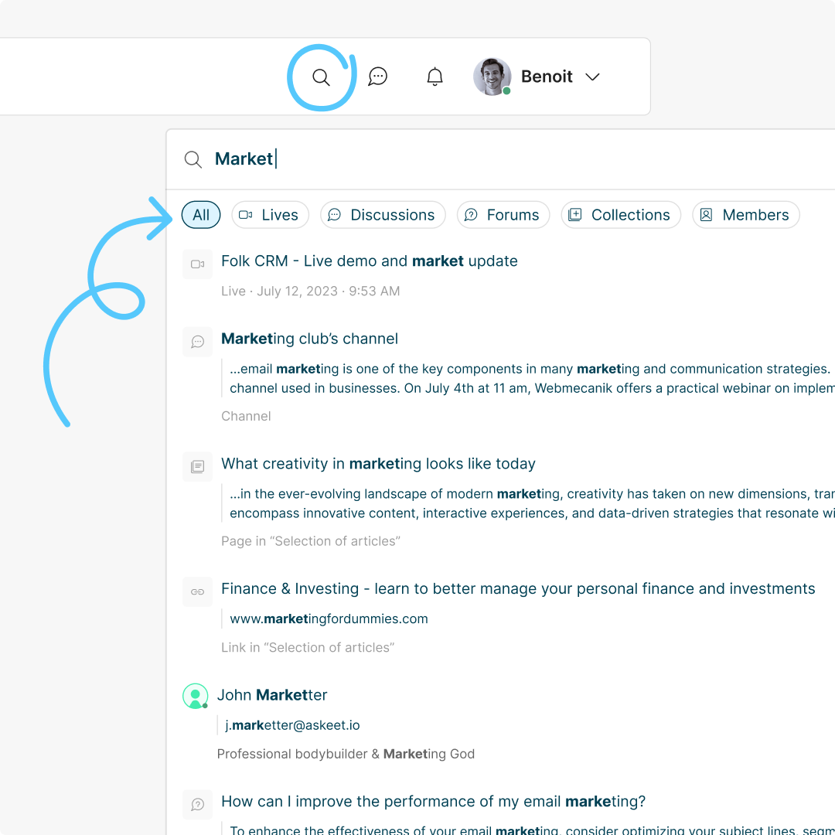
Task: Open Folk CRM live demo result
Action: point(369,261)
